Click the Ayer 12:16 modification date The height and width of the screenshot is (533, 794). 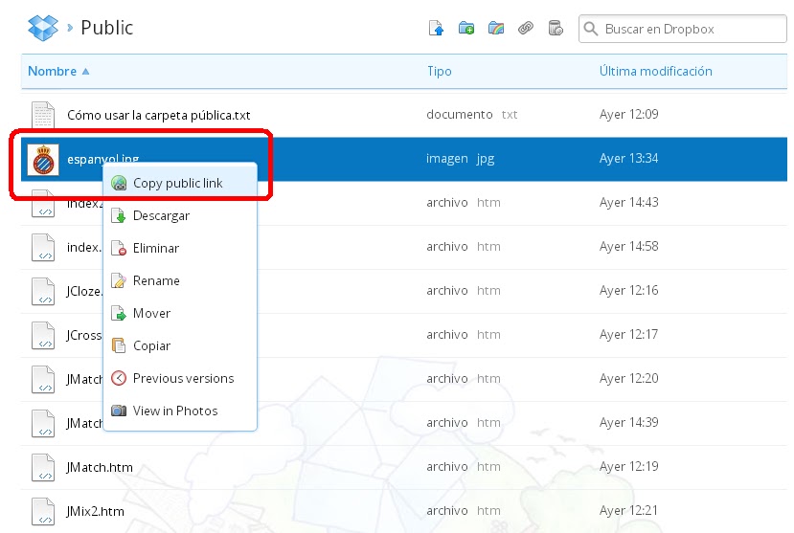pos(629,290)
